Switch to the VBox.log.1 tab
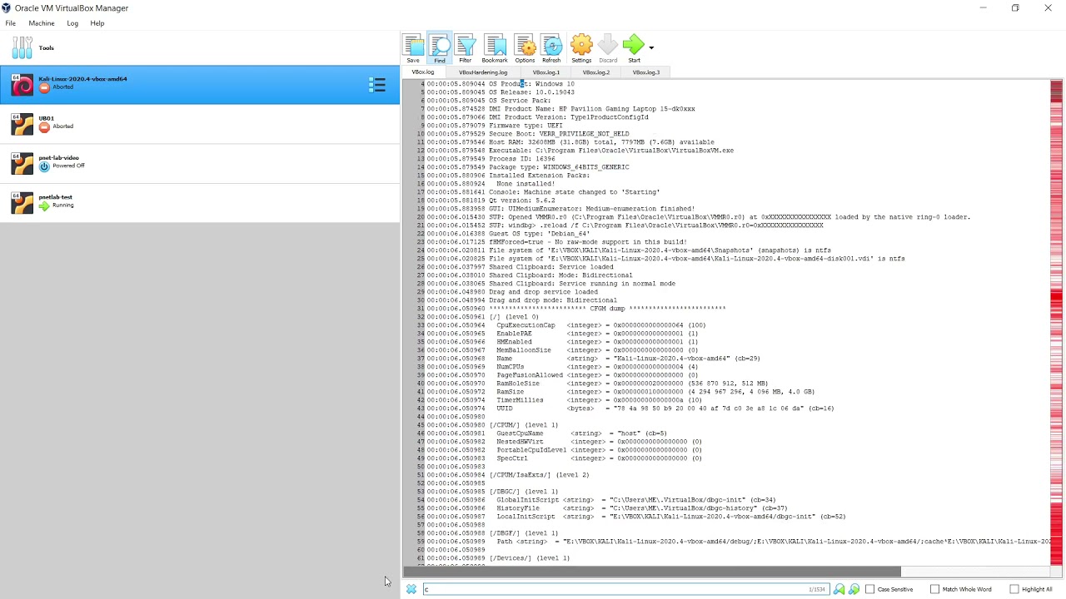This screenshot has height=599, width=1066. coord(546,72)
